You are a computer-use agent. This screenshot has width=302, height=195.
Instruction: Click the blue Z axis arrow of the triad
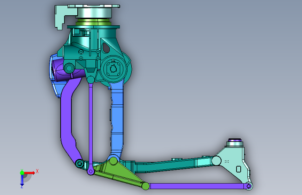coord(22,180)
